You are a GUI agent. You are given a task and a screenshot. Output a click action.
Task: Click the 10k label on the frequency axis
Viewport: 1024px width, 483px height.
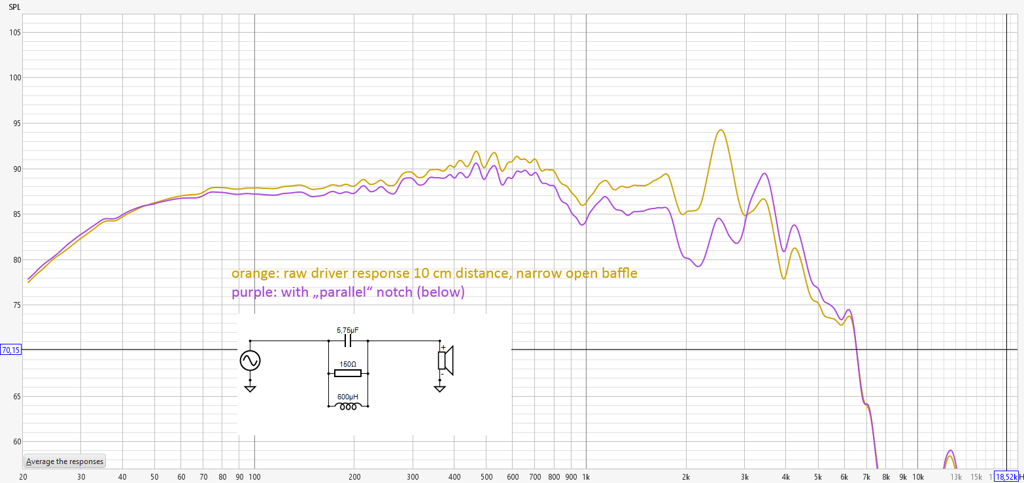[917, 477]
